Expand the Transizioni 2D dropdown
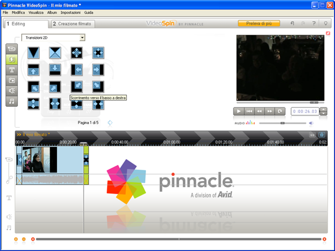Screen dimensions: 335x251 (82, 38)
